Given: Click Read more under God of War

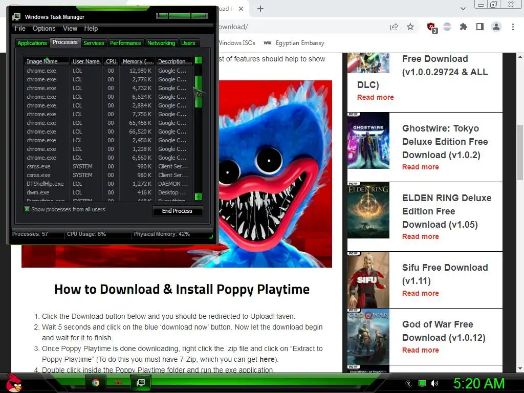Looking at the screenshot, I should click(421, 350).
